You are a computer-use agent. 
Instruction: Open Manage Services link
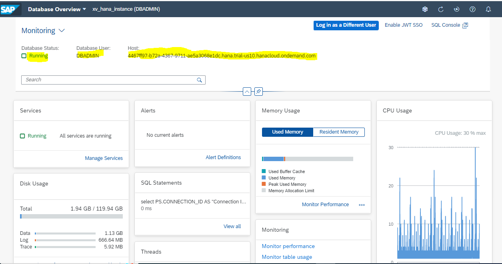pos(104,158)
